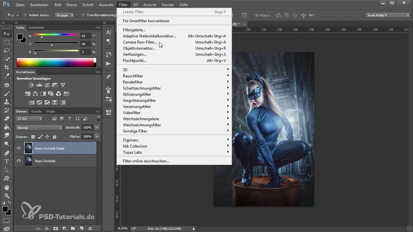This screenshot has height=232, width=413.
Task: Open the Jurek Matte P workspace dropdown
Action: pyautogui.click(x=388, y=15)
